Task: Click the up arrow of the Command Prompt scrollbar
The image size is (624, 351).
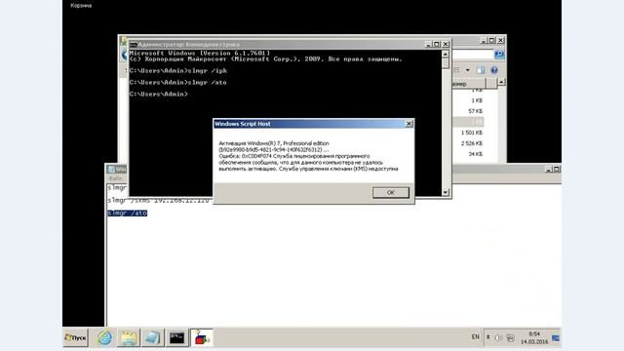Action: point(446,55)
